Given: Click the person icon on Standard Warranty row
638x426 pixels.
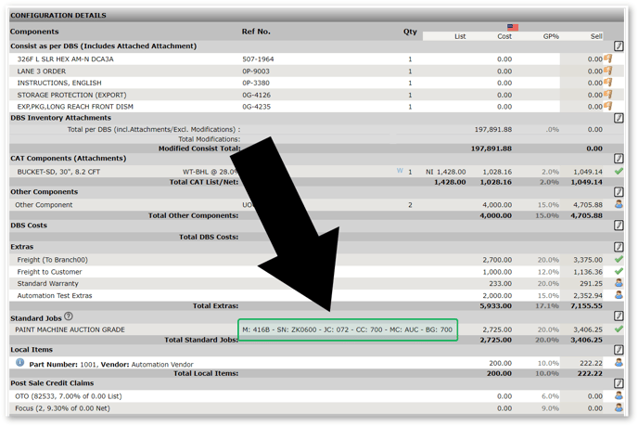Looking at the screenshot, I should [619, 284].
